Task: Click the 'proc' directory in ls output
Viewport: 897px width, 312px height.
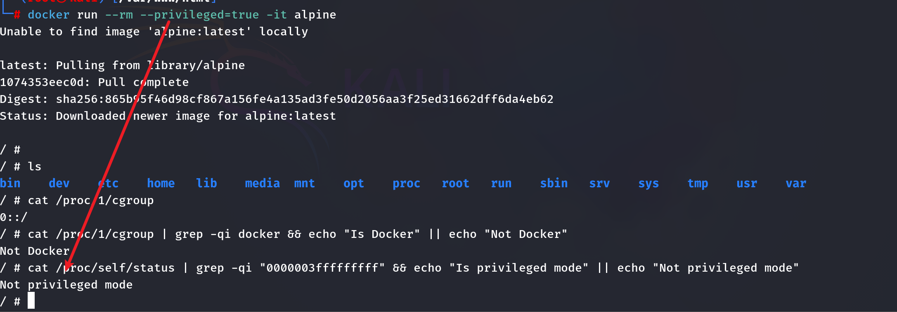Action: 406,184
